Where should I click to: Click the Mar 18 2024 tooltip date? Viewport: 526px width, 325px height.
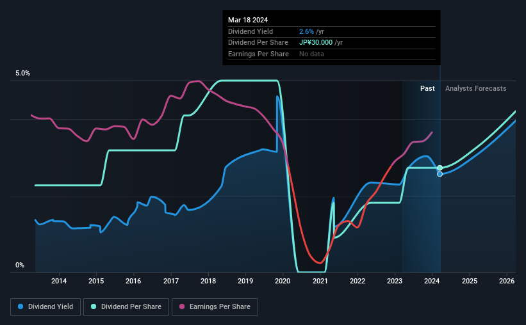[248, 20]
